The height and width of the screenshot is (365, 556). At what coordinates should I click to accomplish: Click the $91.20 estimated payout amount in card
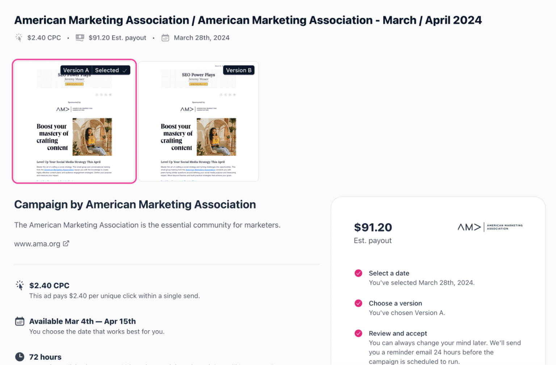pos(373,227)
